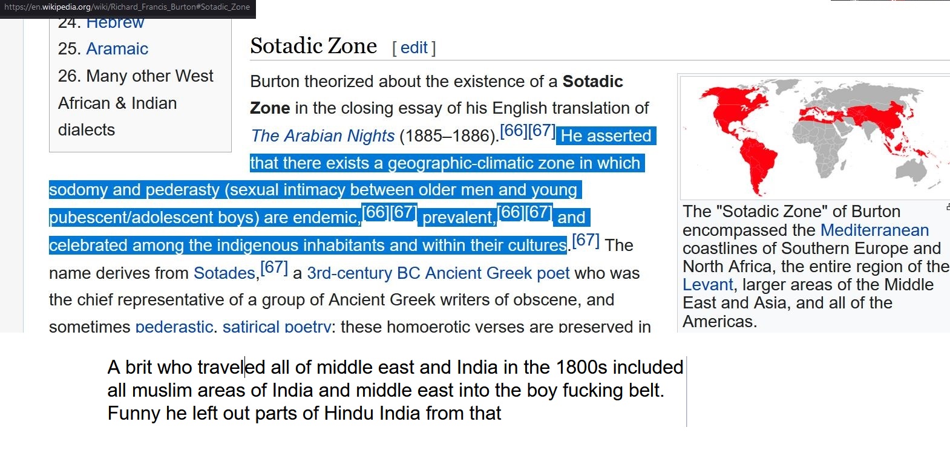Open the Sotades article link

click(x=224, y=273)
